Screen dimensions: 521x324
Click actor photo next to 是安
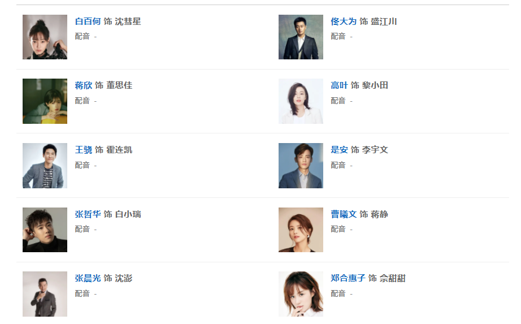pyautogui.click(x=301, y=166)
